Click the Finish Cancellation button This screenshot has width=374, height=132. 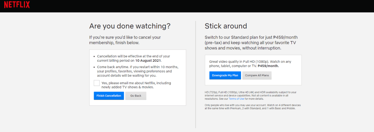(x=109, y=96)
